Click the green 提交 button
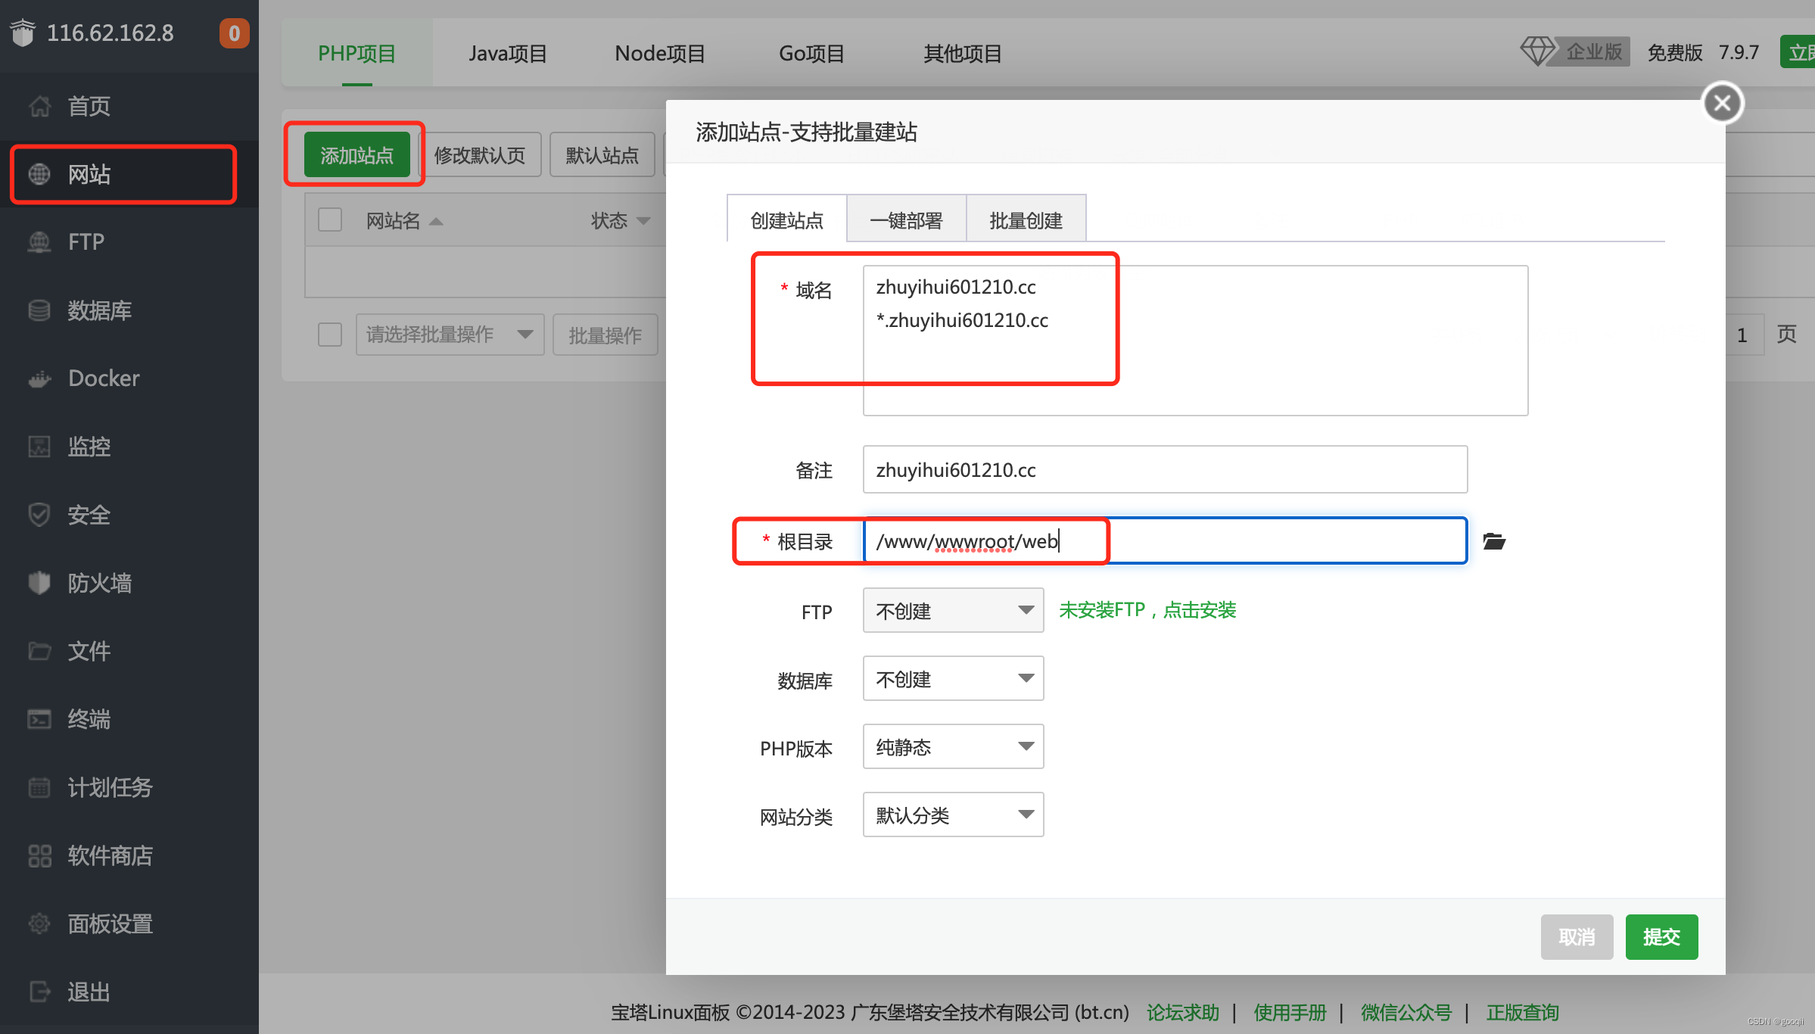1815x1034 pixels. (1662, 937)
